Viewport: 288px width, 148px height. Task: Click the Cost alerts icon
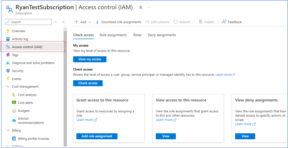tap(14, 103)
